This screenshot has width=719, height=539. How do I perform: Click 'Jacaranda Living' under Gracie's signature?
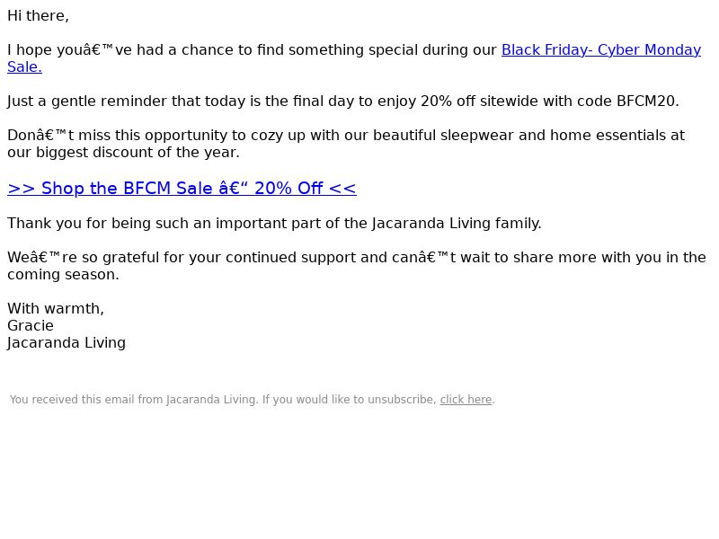tap(66, 343)
